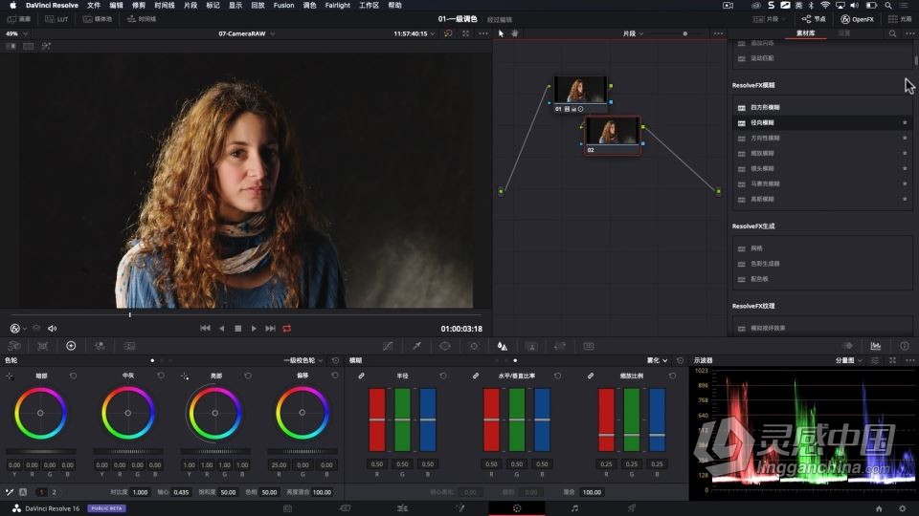Jump to the first frame
Viewport: 919px width, 516px height.
coord(205,329)
